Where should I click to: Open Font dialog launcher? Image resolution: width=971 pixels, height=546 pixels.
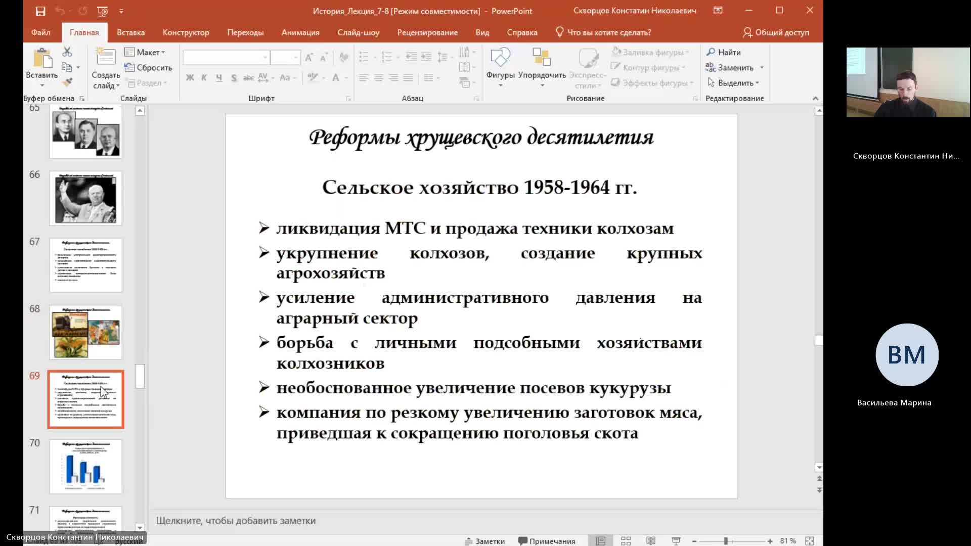pos(348,99)
